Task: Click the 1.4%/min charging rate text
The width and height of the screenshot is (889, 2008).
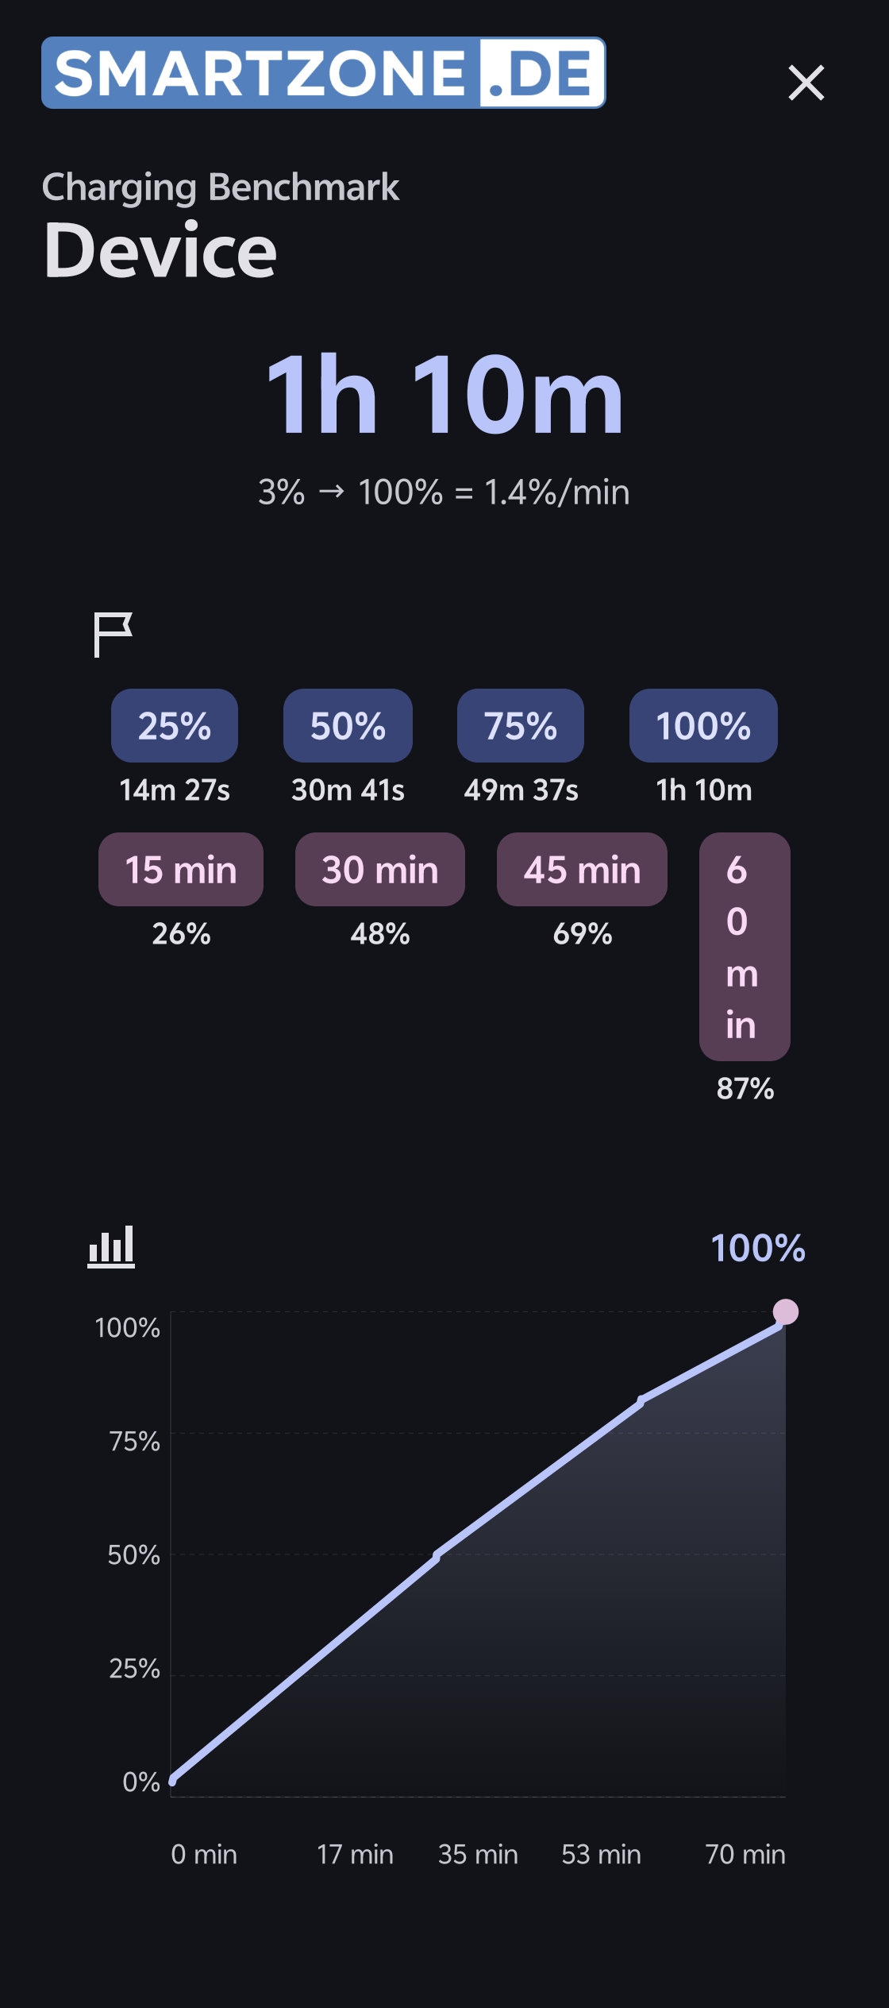Action: (557, 492)
